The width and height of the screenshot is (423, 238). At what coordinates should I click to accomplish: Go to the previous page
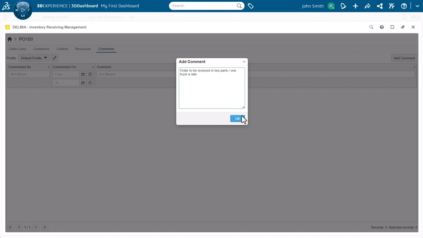pyautogui.click(x=19, y=227)
